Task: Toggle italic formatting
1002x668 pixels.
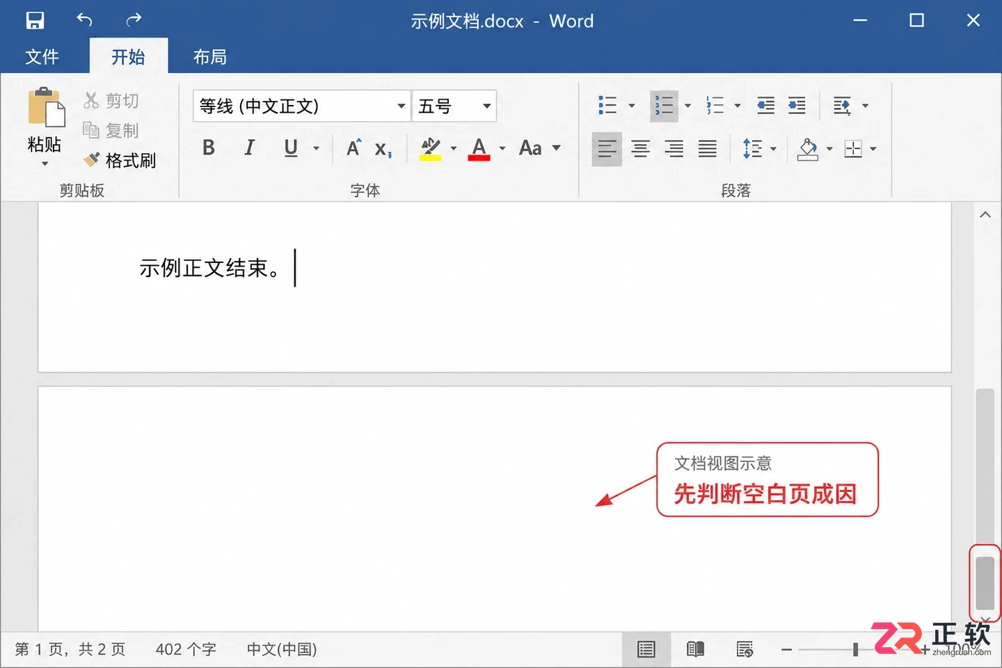Action: coord(249,148)
